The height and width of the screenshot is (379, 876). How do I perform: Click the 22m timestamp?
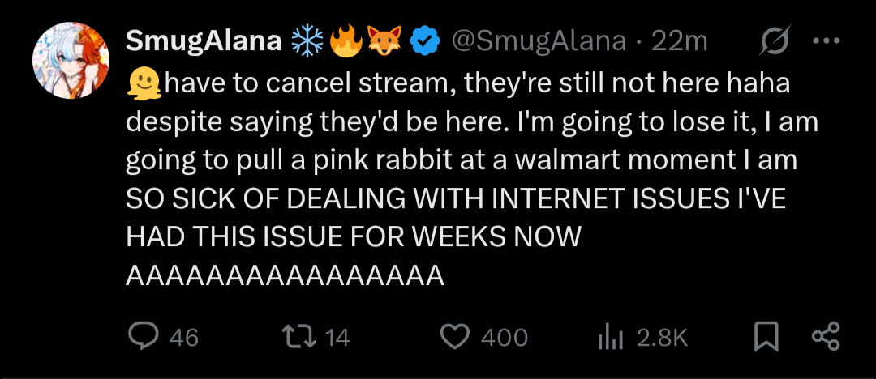680,41
